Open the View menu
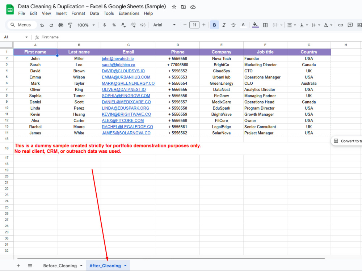The height and width of the screenshot is (271, 362). click(x=46, y=13)
